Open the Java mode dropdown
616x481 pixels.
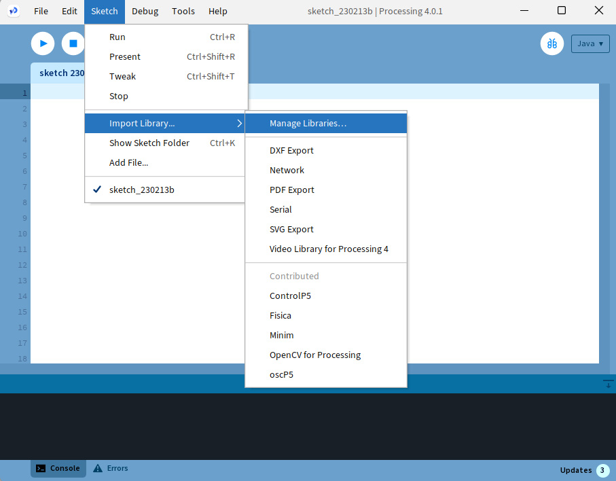pyautogui.click(x=590, y=43)
